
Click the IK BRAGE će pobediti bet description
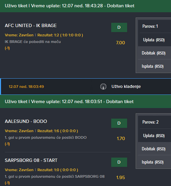tap(33, 42)
